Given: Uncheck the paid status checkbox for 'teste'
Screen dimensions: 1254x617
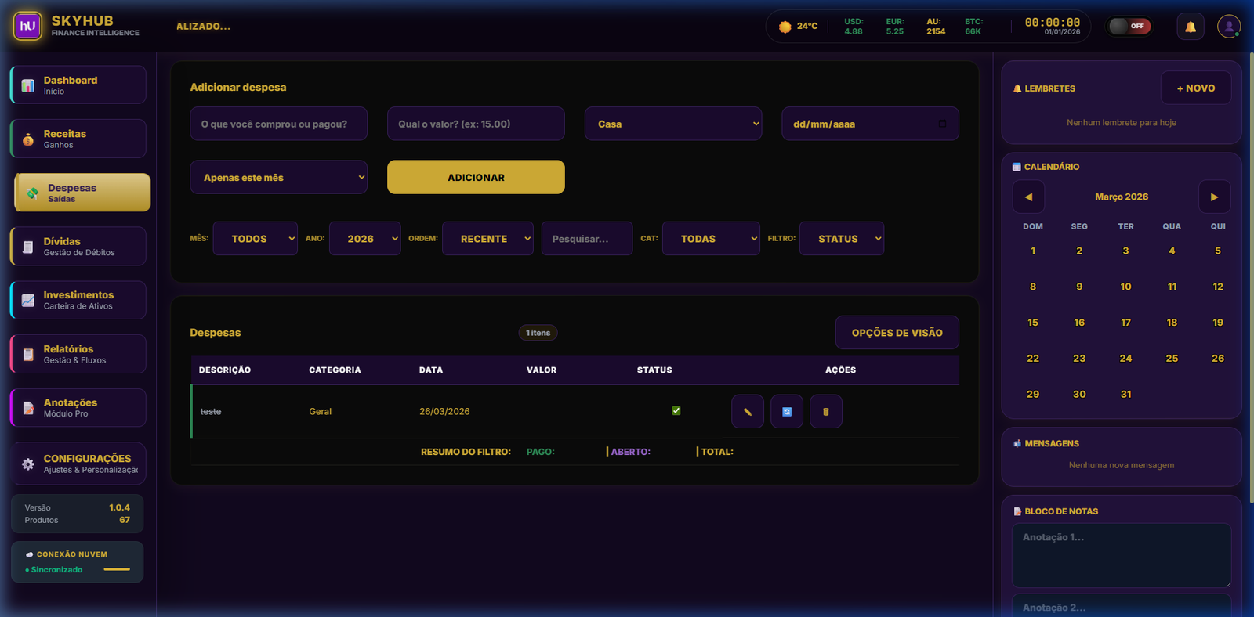Looking at the screenshot, I should 676,410.
